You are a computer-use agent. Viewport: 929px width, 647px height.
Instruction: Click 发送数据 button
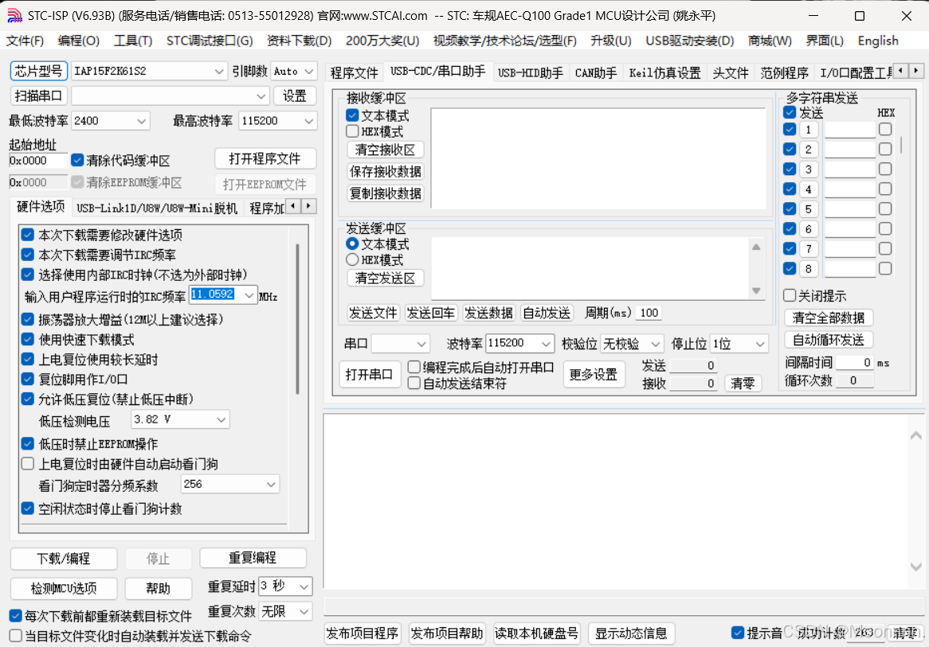[x=488, y=313]
